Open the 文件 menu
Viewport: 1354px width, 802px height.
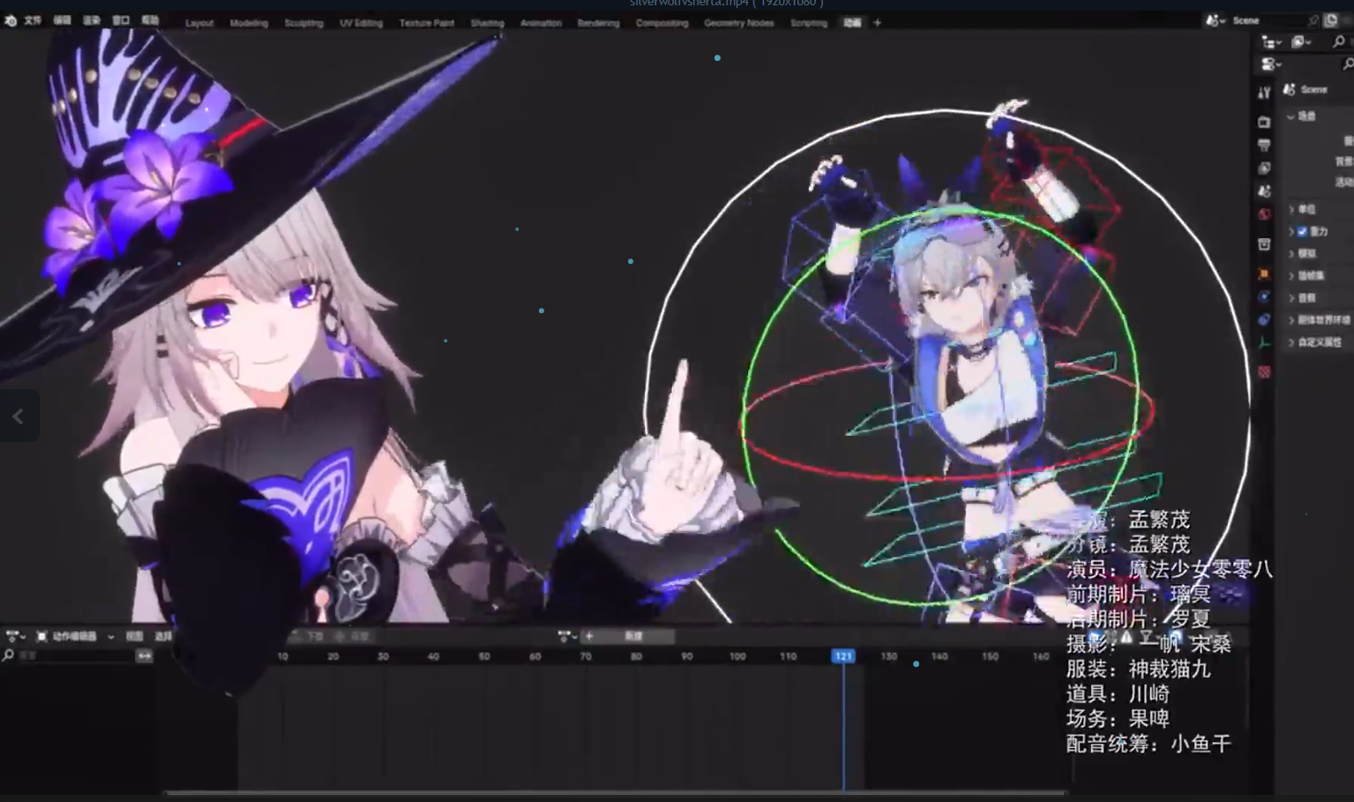click(x=33, y=20)
